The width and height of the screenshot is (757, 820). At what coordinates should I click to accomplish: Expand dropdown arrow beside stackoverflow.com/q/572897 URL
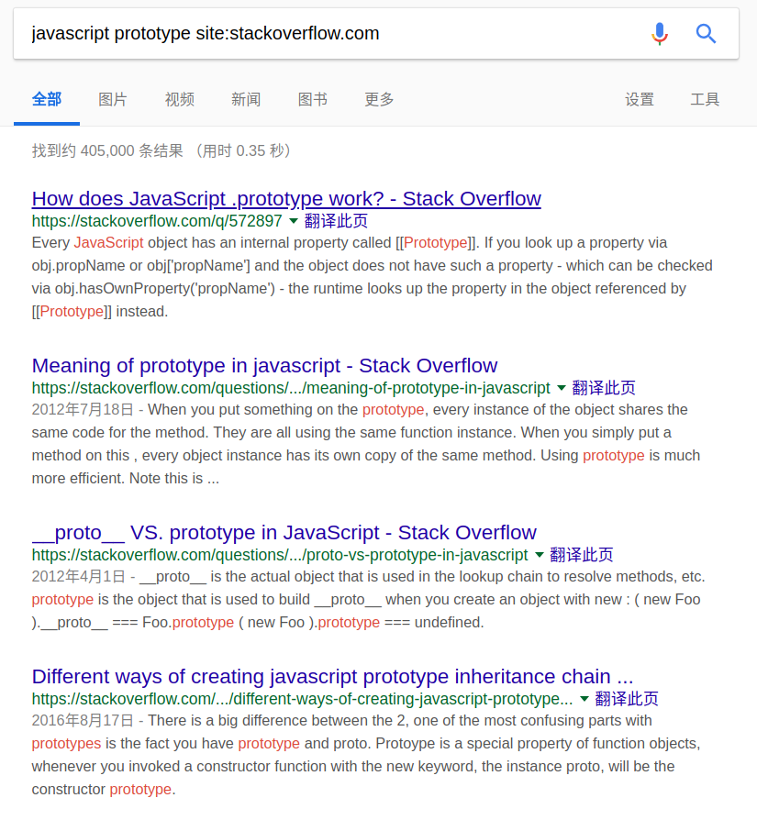(x=294, y=221)
